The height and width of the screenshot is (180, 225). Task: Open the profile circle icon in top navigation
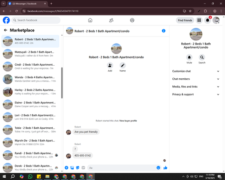[x=132, y=20]
